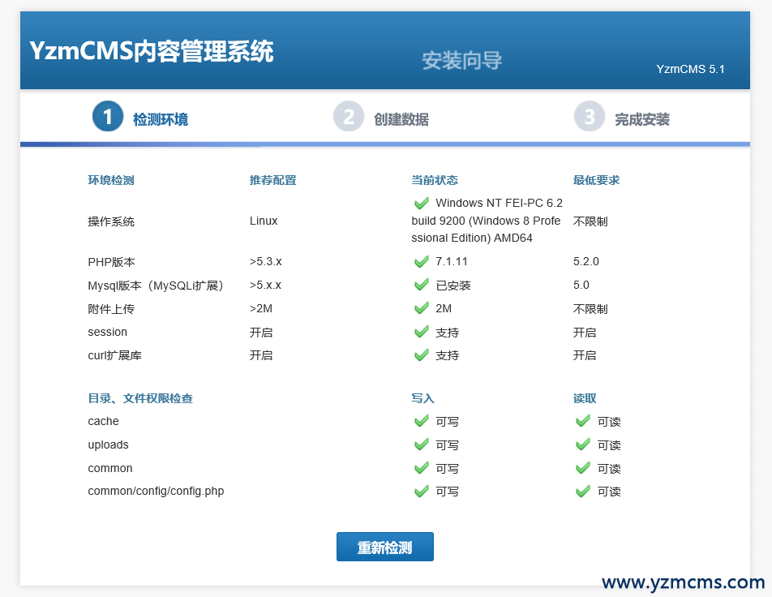Click the 目录、文件权限检查 heading

tap(140, 398)
